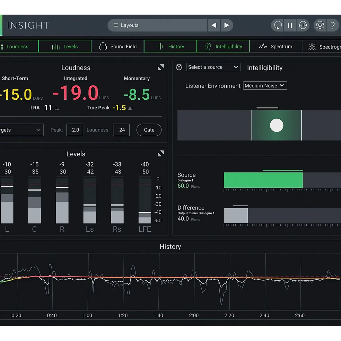Click the R channel level meter
The width and height of the screenshot is (341, 341).
pos(62,200)
